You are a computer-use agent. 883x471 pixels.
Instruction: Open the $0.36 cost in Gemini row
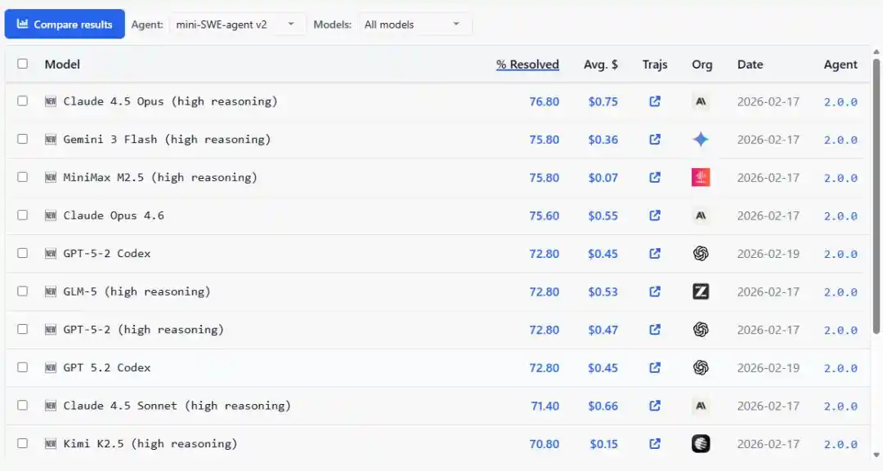pyautogui.click(x=603, y=140)
